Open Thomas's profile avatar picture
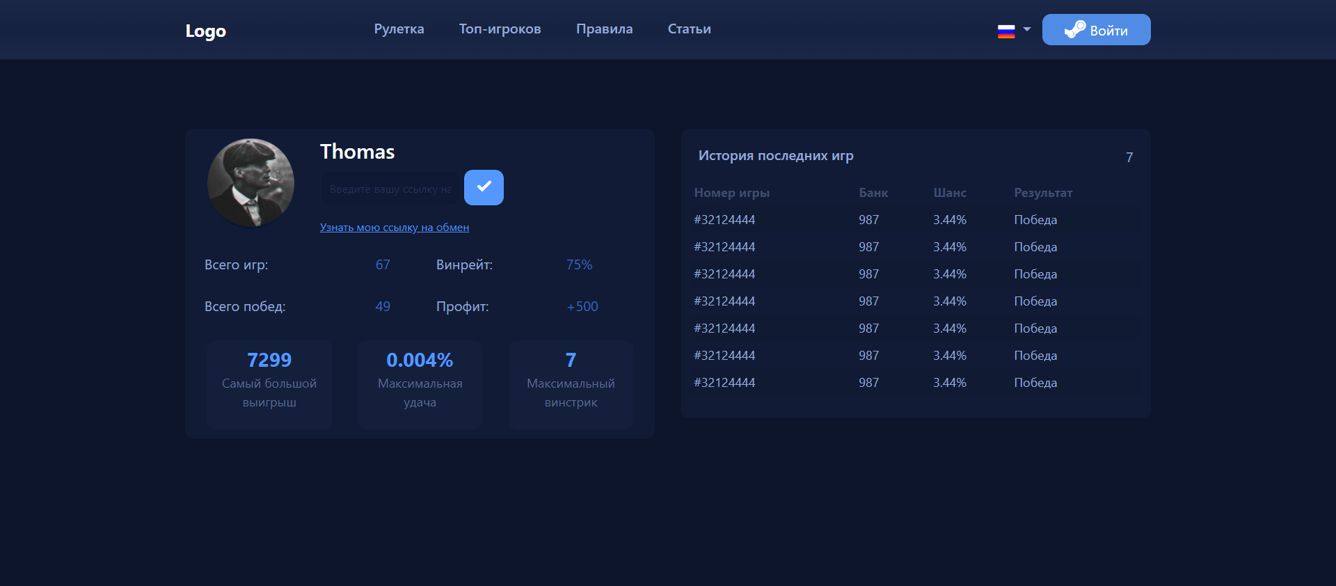Screen dimensions: 1336x586 click(x=250, y=182)
